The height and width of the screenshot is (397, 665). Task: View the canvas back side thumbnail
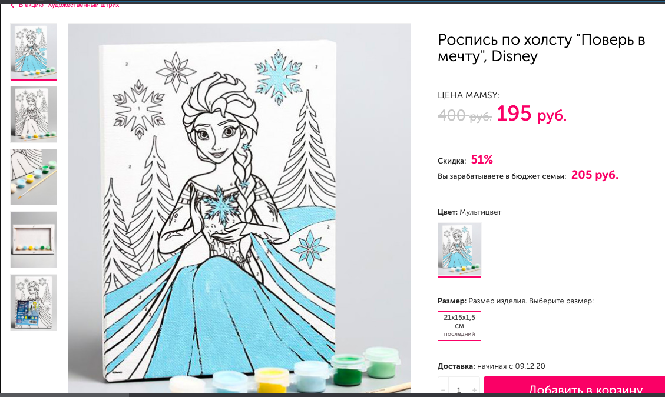33,239
